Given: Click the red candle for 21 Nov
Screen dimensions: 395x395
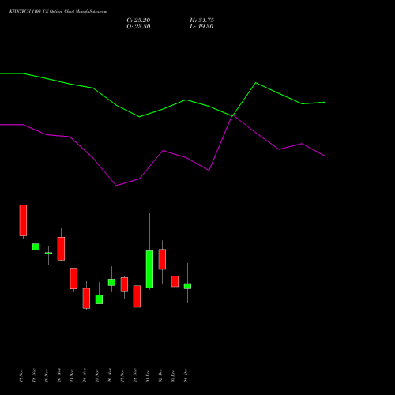Looking at the screenshot, I should point(73,278).
